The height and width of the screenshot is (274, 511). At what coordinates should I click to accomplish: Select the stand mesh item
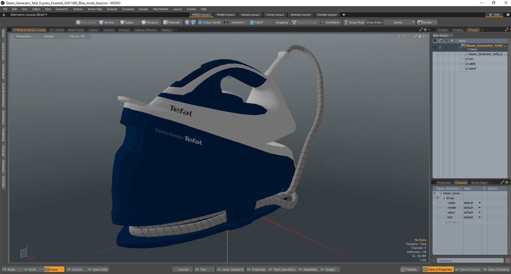[472, 68]
